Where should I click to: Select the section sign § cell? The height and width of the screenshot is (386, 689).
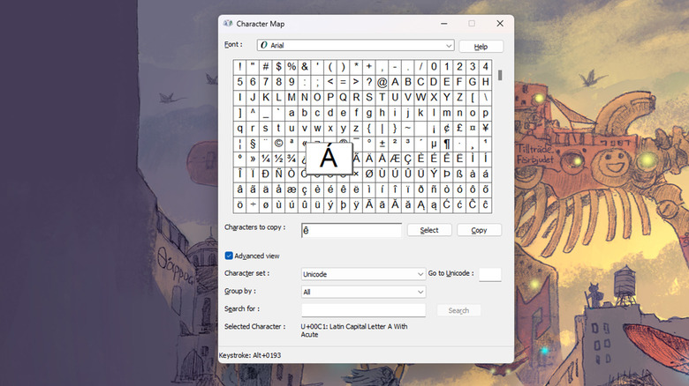pos(253,144)
